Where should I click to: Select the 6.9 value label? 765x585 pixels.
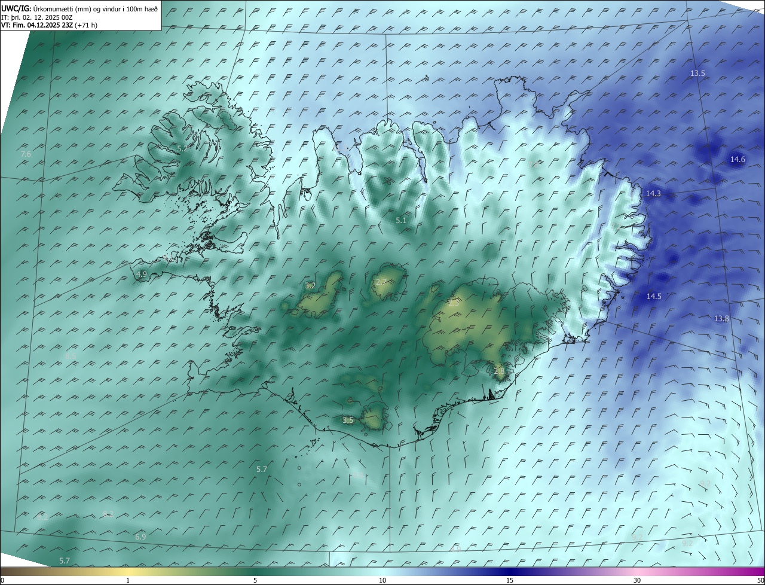tap(140, 537)
